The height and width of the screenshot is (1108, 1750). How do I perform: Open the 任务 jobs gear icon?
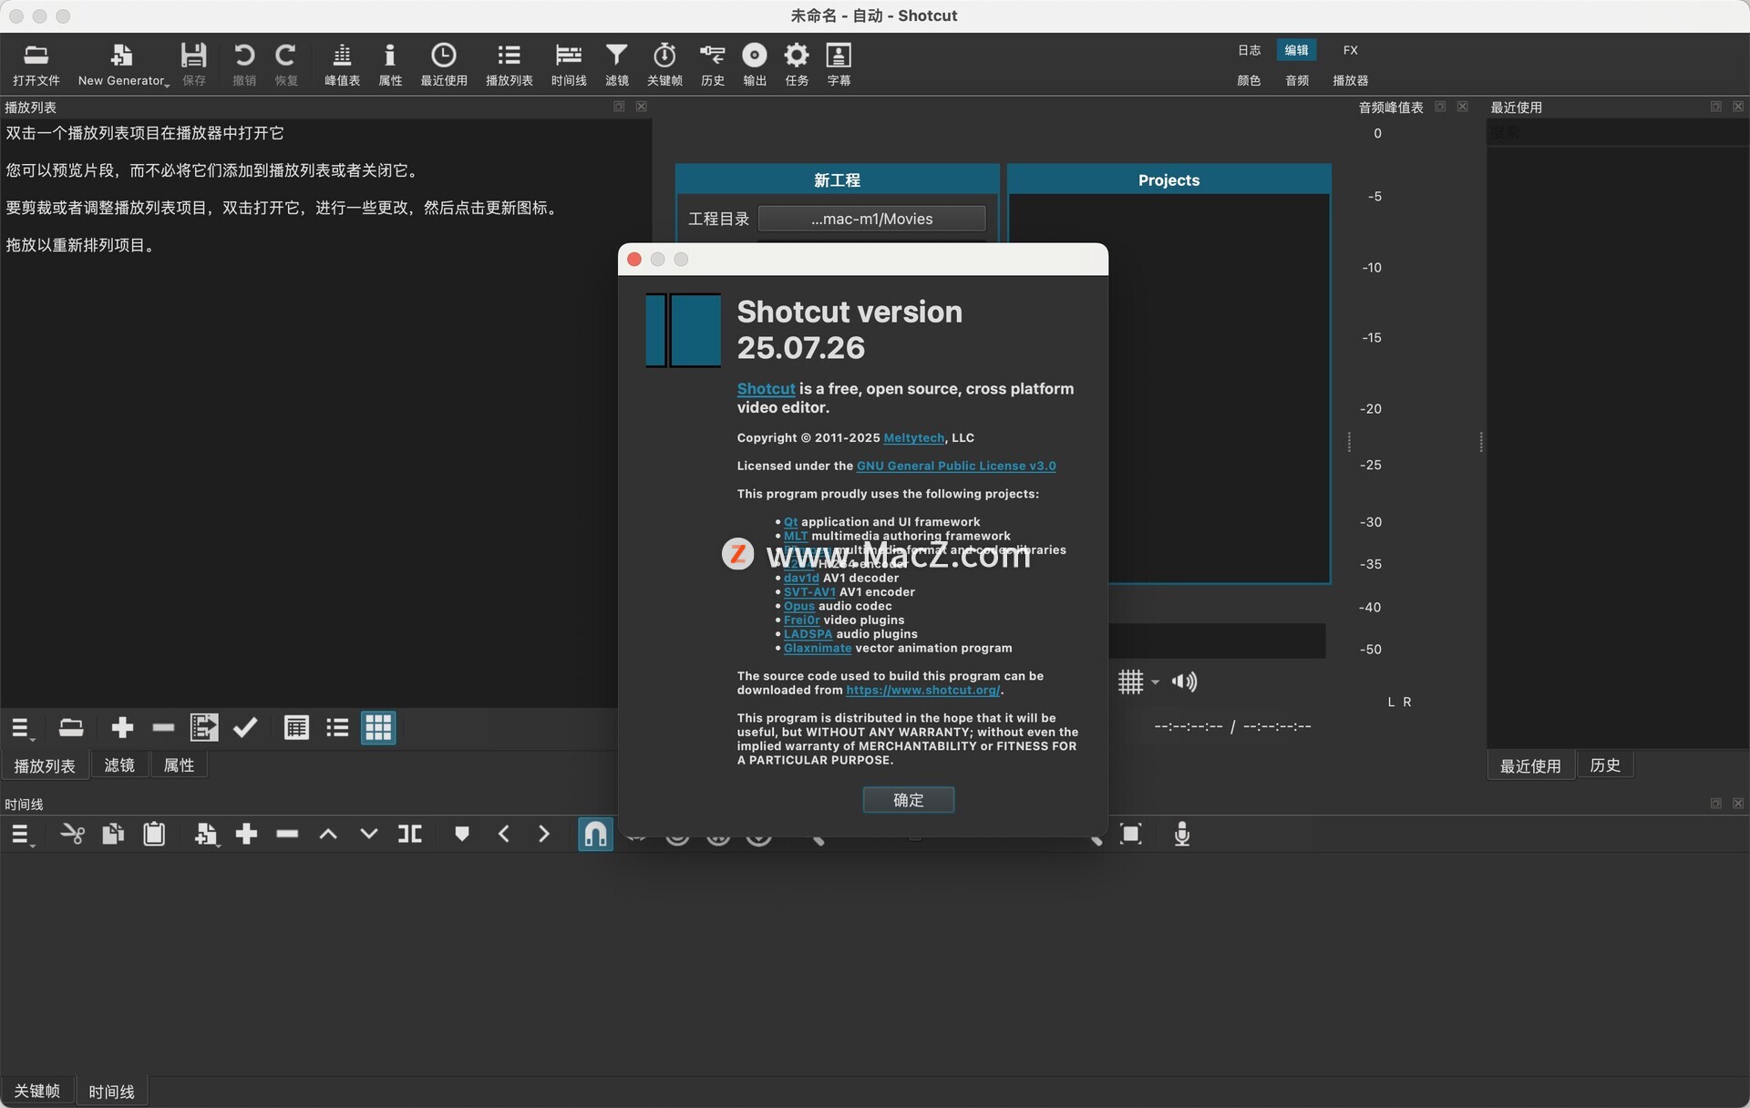pos(797,64)
